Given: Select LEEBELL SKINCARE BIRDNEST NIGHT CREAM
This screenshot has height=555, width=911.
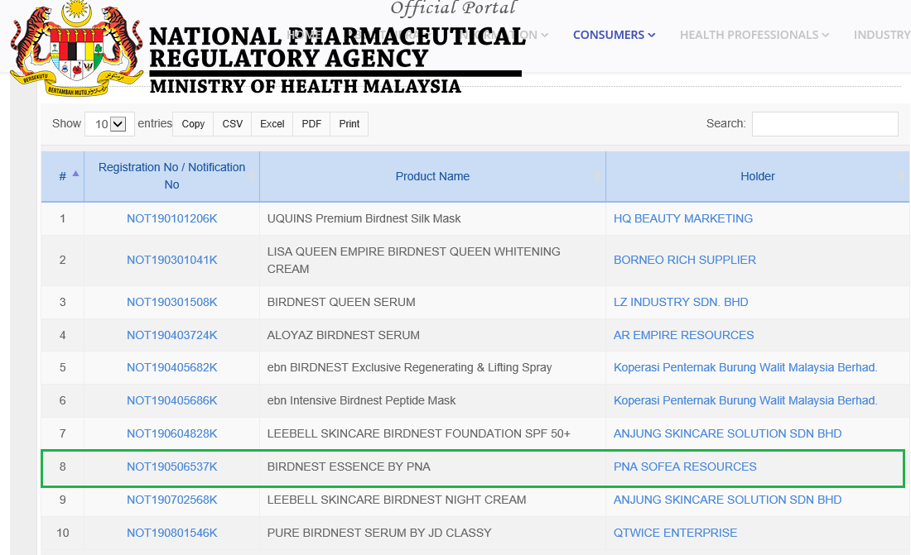Looking at the screenshot, I should (397, 500).
